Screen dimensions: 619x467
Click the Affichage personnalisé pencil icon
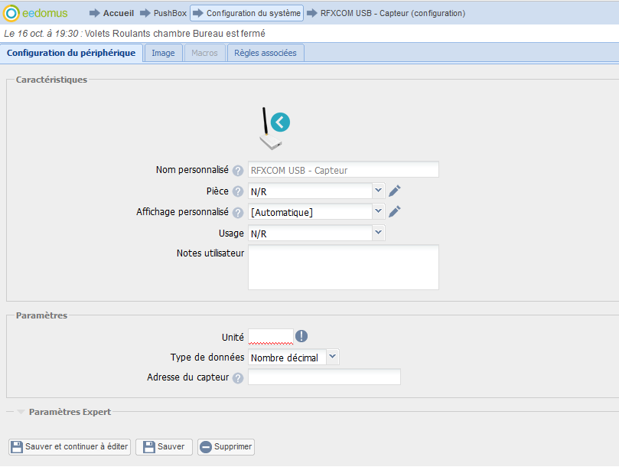(x=394, y=211)
